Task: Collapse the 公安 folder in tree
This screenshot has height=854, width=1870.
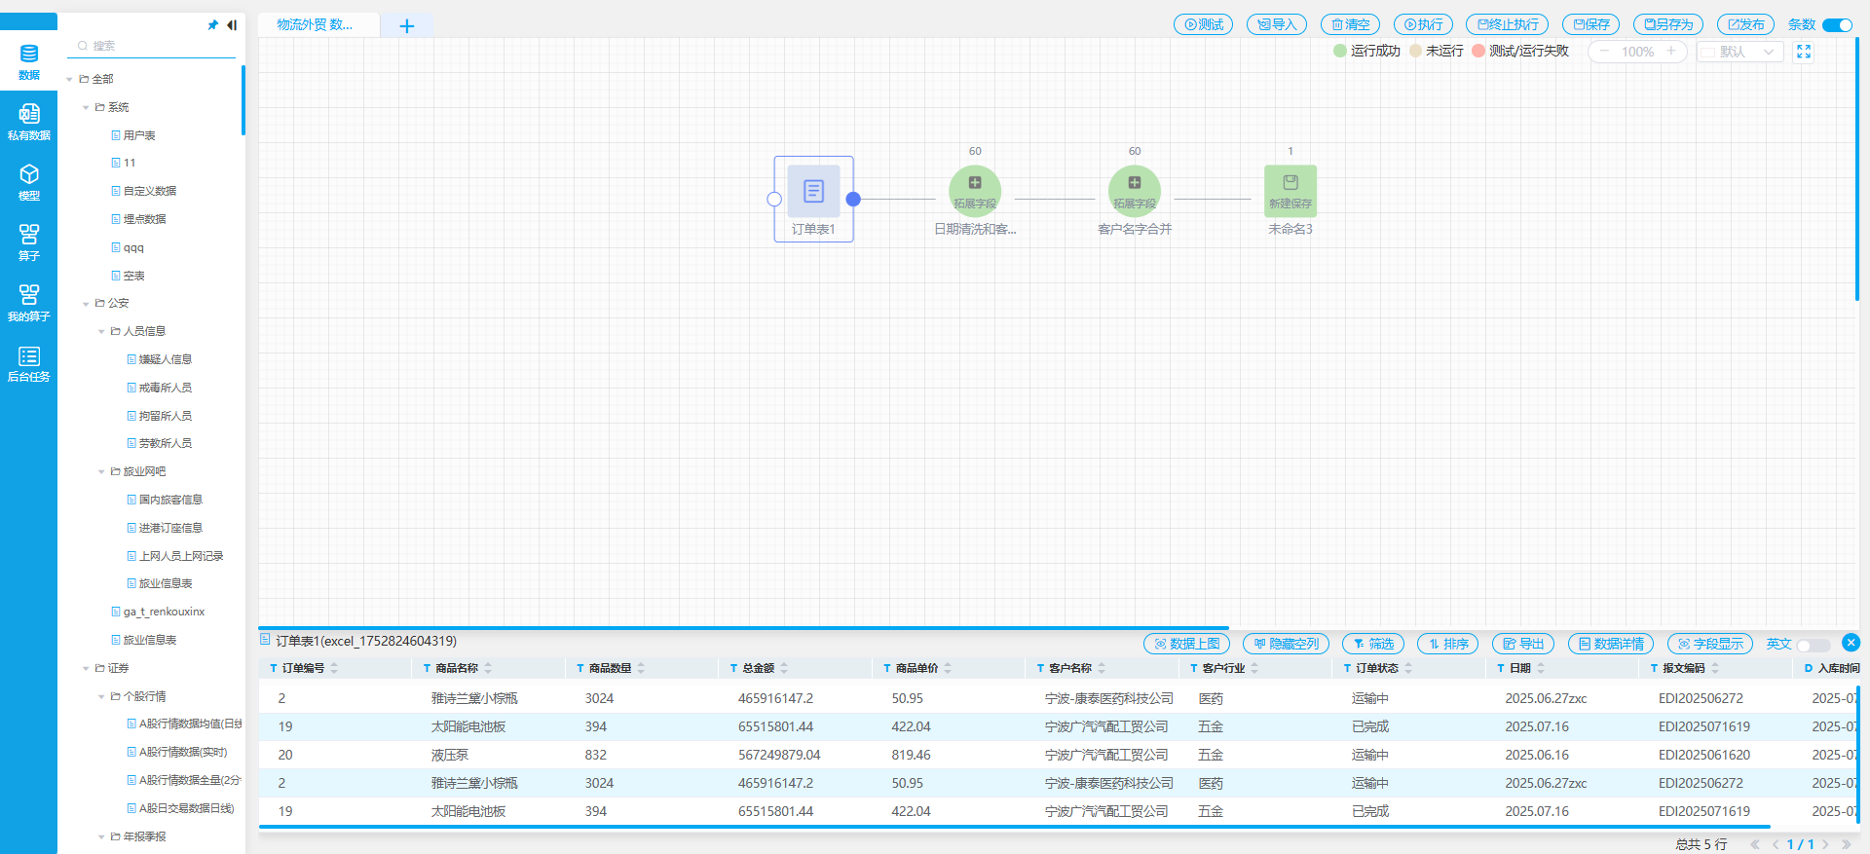Action: point(86,304)
